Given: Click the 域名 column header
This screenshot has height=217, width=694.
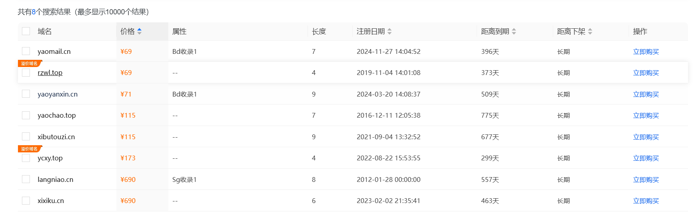Looking at the screenshot, I should (x=45, y=32).
